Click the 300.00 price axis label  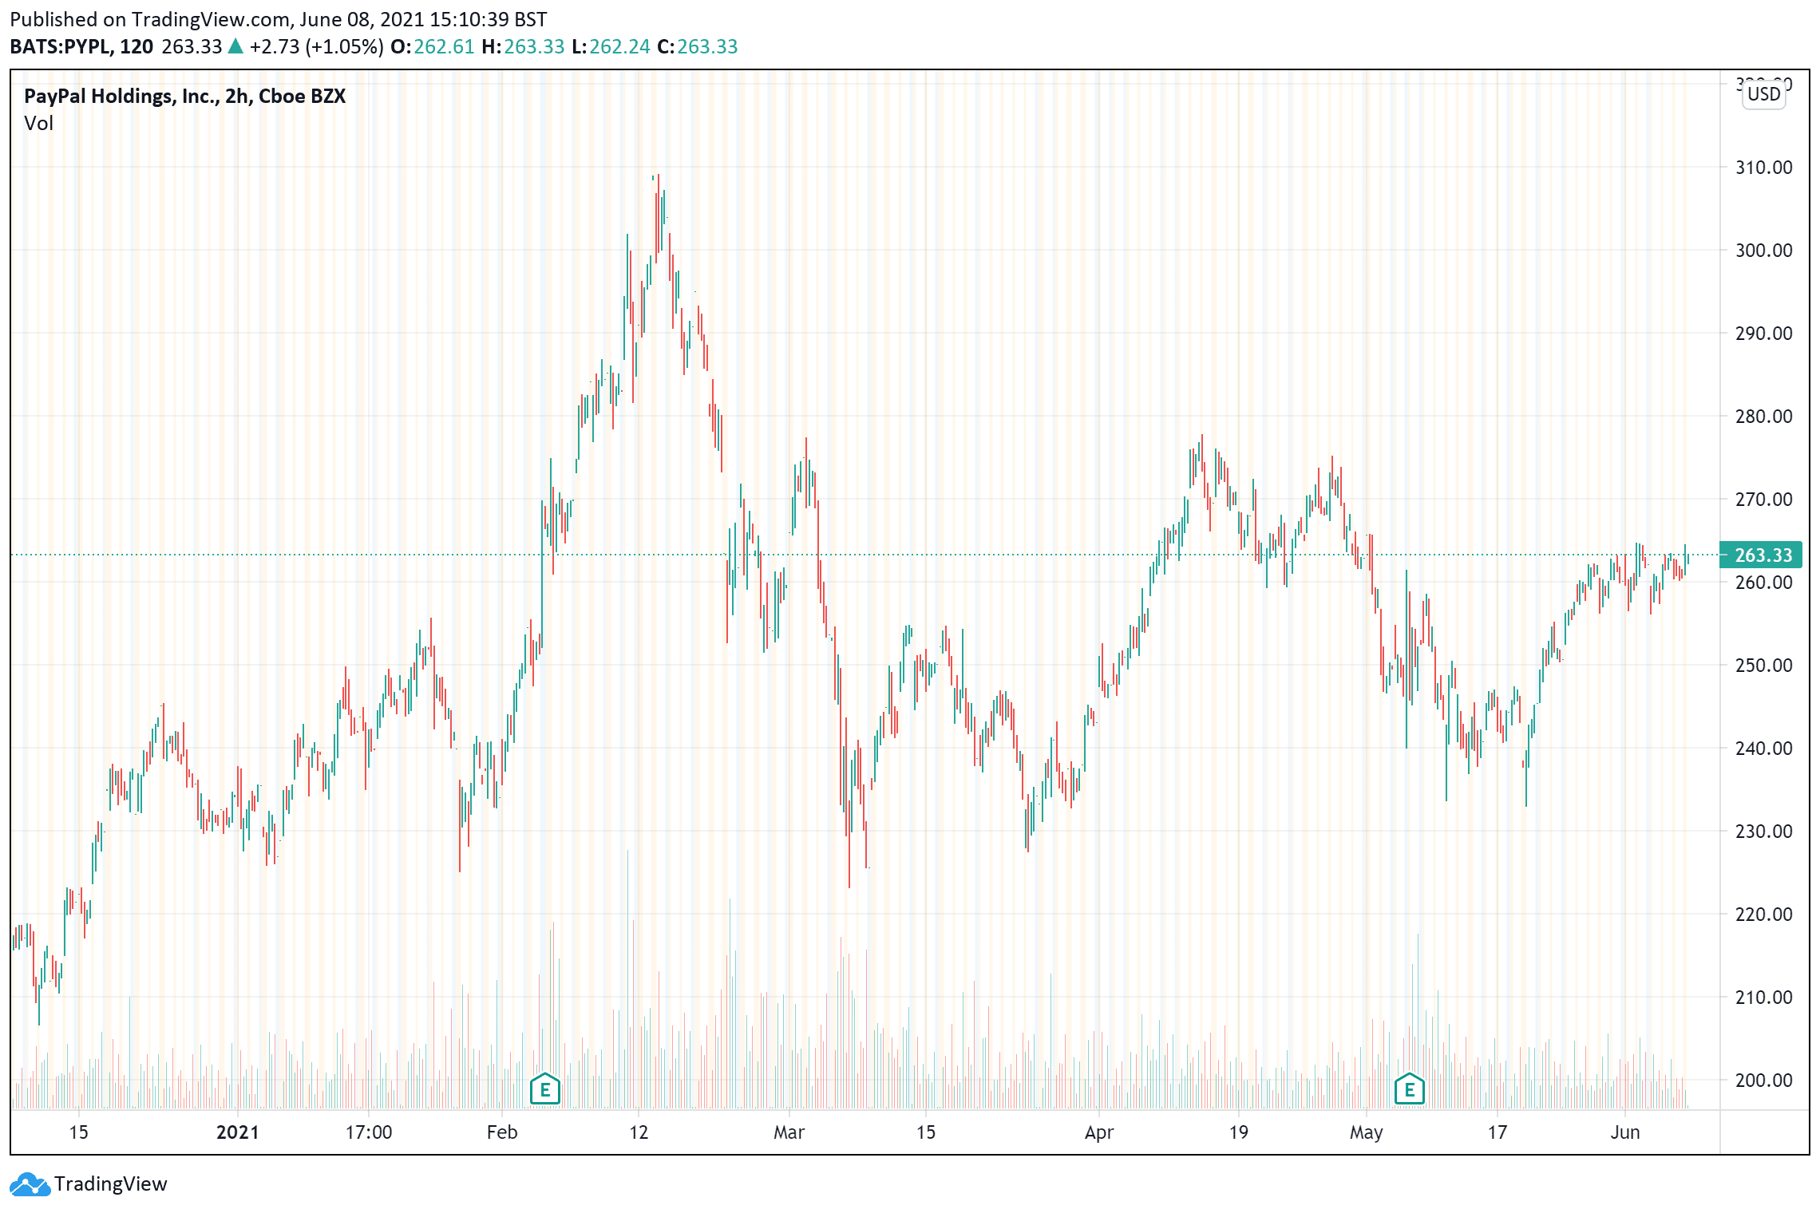click(x=1763, y=251)
